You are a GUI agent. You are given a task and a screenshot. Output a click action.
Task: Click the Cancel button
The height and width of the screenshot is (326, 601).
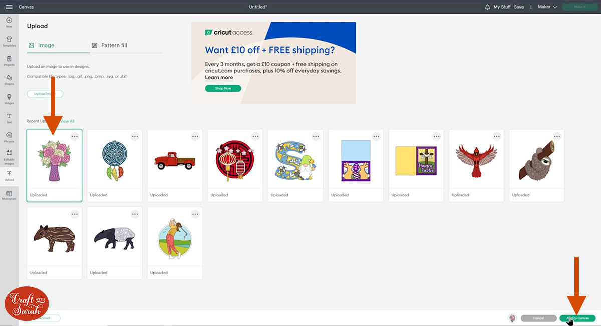(x=538, y=318)
